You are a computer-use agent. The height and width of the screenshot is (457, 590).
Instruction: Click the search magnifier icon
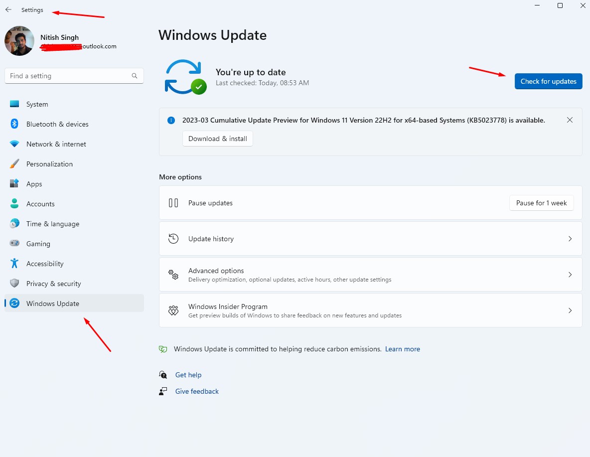click(135, 76)
